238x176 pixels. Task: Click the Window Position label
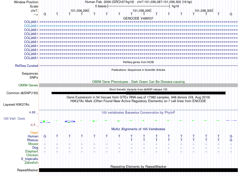pos(26,2)
